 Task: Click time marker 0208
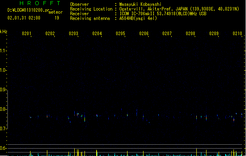click(190, 34)
